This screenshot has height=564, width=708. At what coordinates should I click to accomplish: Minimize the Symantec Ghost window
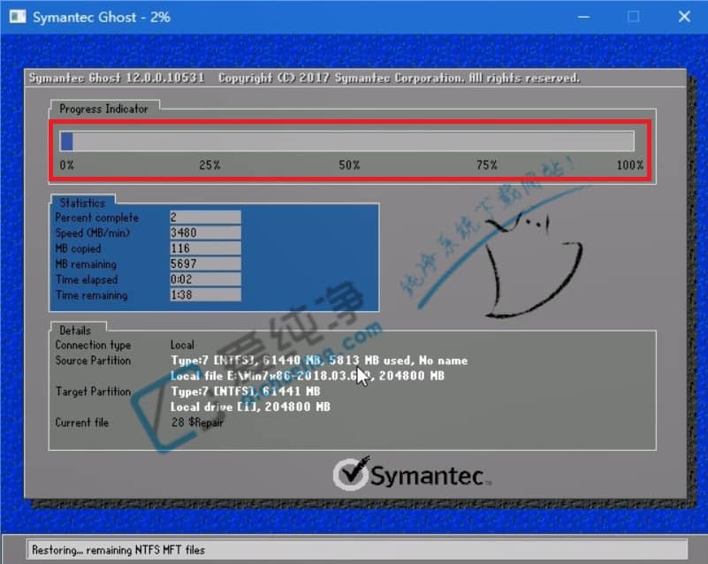click(x=582, y=17)
